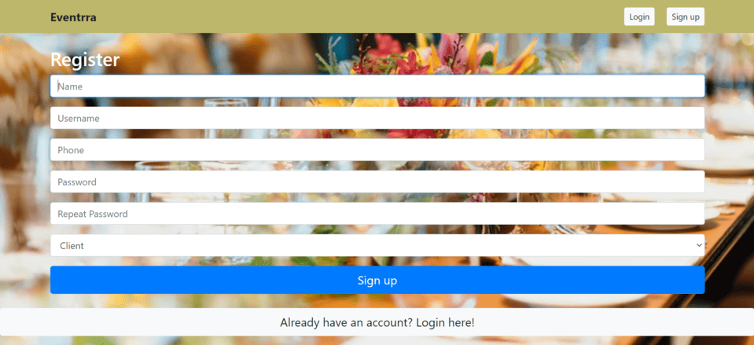Select the Repeat Password field
754x345 pixels.
tap(377, 214)
